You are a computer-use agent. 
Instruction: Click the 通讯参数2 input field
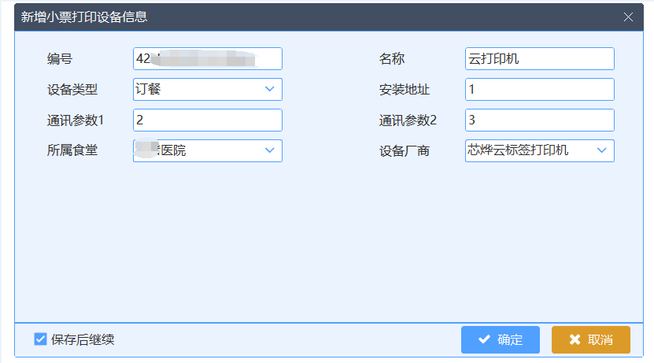click(539, 120)
